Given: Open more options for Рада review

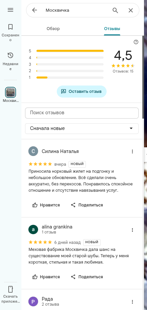Looking at the screenshot, I should tap(132, 302).
